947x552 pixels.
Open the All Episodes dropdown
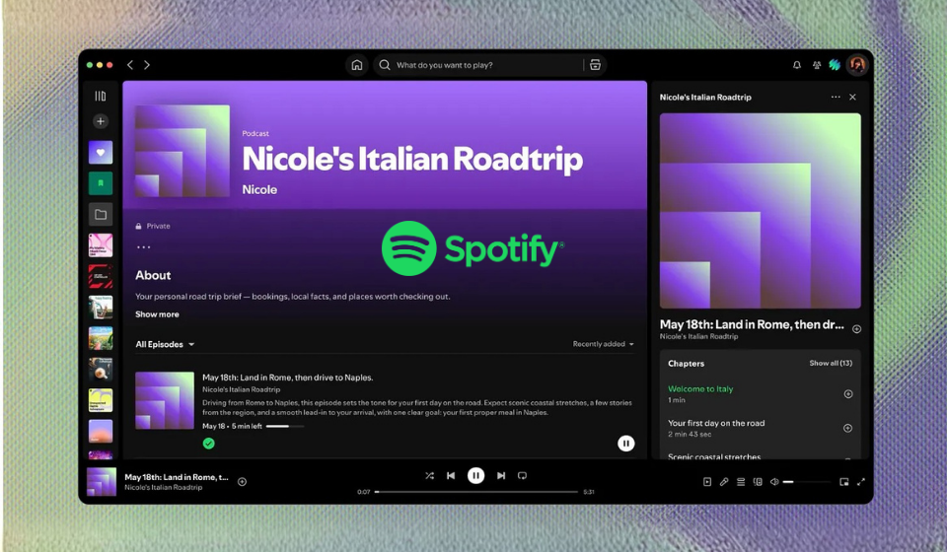coord(165,344)
